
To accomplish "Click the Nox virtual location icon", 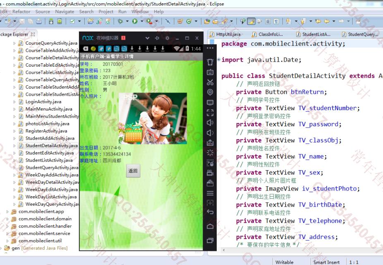I will 210,92.
